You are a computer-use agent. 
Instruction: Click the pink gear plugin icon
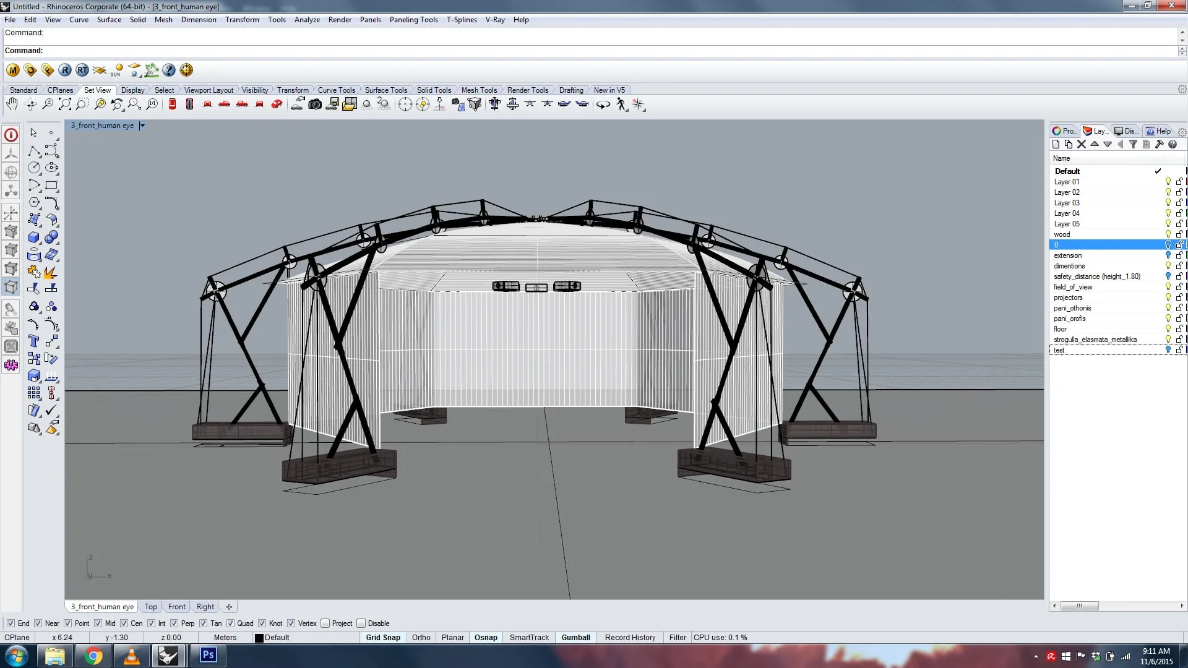coord(11,365)
